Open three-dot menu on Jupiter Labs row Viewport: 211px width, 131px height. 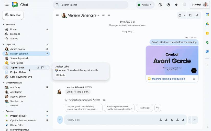click(x=47, y=68)
